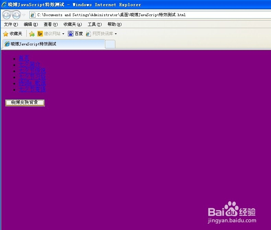The image size is (271, 230).
Task: Click the IE logo in title bar
Action: [4, 4]
